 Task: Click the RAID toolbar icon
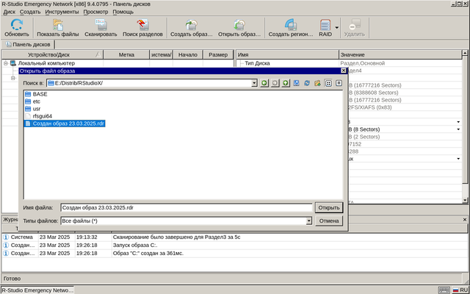(325, 24)
